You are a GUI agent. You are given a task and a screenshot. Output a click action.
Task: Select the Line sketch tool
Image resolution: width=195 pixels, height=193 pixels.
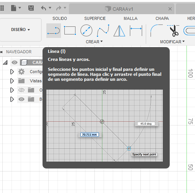[x=54, y=31]
